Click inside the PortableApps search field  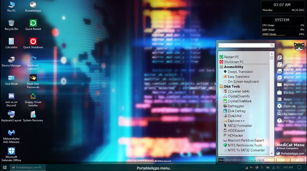coord(244,46)
